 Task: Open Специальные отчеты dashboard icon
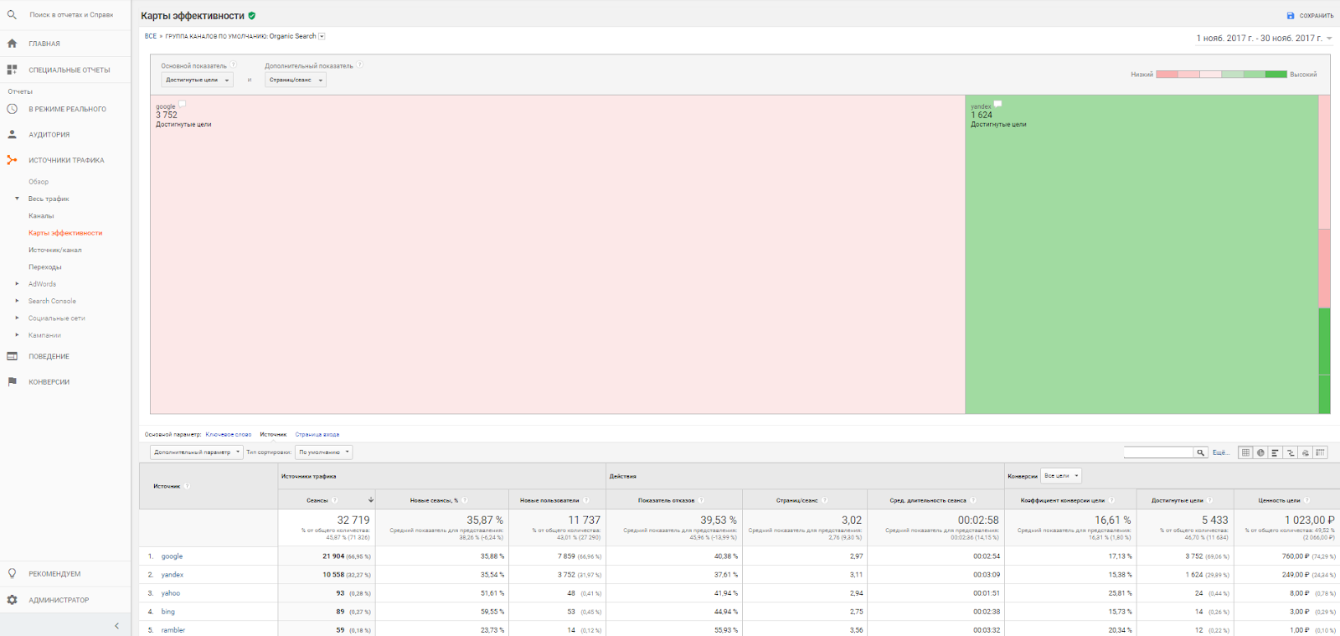[x=12, y=70]
